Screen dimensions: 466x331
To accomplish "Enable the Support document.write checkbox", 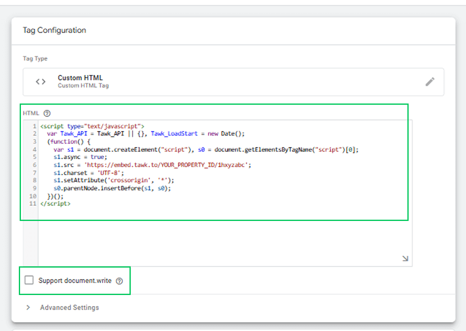I will 29,280.
